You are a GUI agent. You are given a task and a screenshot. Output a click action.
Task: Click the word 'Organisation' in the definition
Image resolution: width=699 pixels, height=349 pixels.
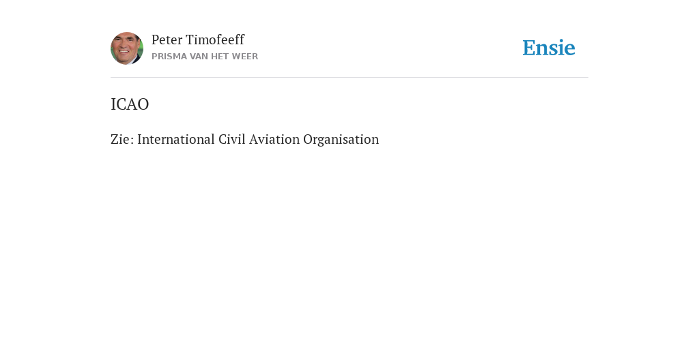click(x=341, y=140)
